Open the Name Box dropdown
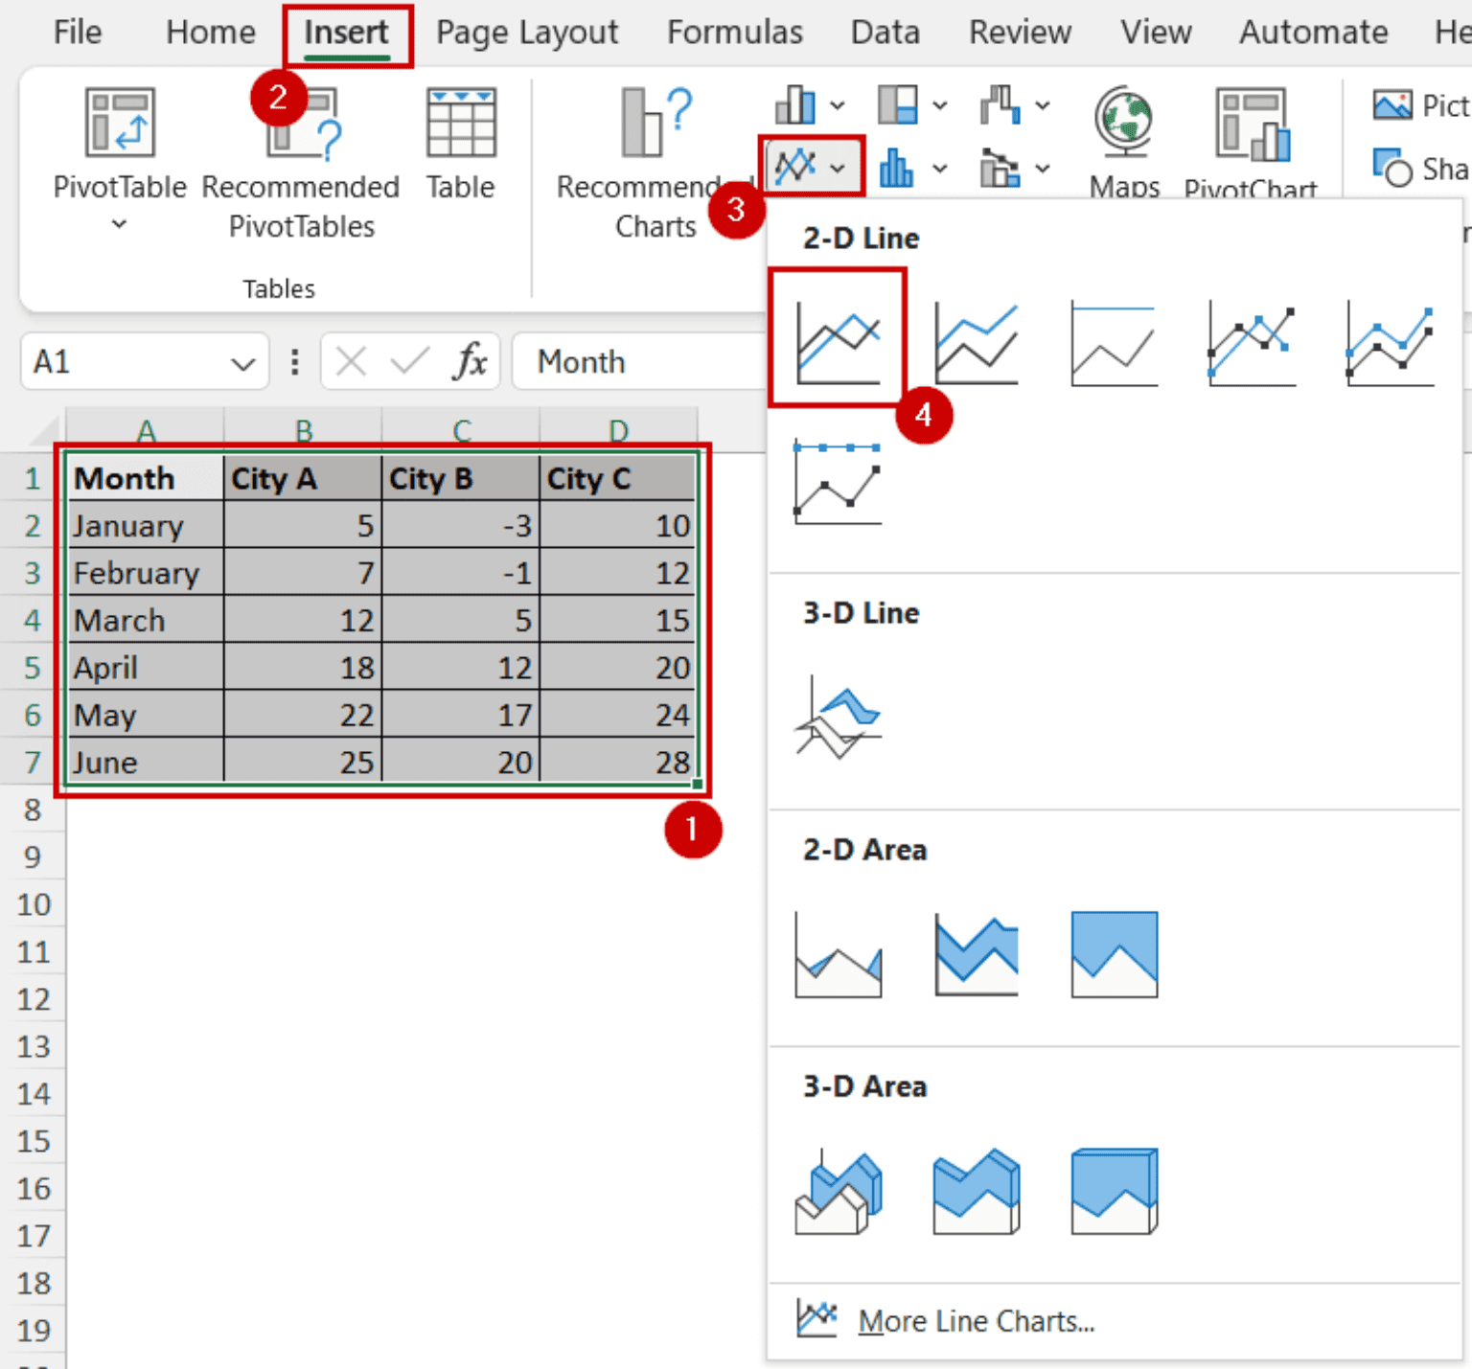 click(243, 361)
